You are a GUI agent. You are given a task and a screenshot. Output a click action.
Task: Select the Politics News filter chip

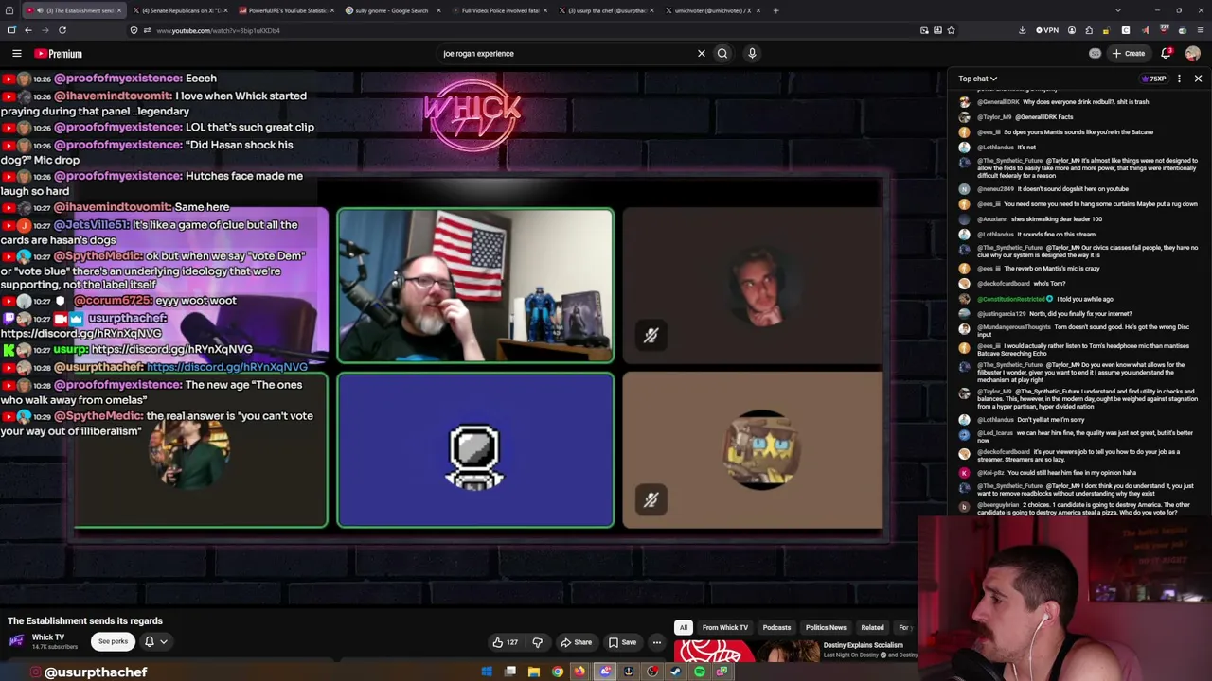pyautogui.click(x=826, y=627)
